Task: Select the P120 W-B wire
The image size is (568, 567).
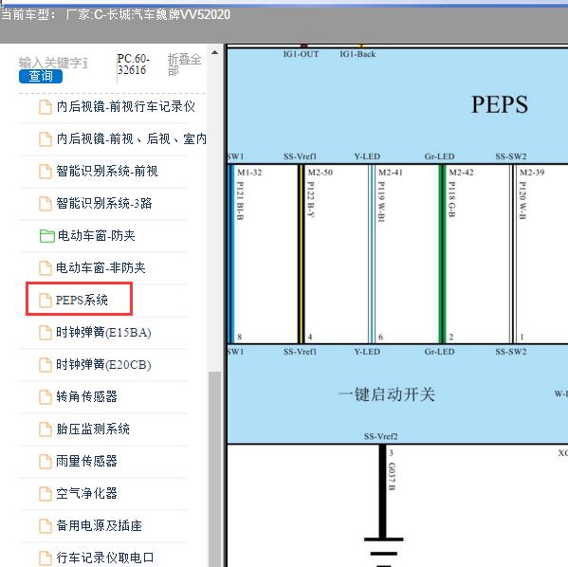Action: (513, 253)
